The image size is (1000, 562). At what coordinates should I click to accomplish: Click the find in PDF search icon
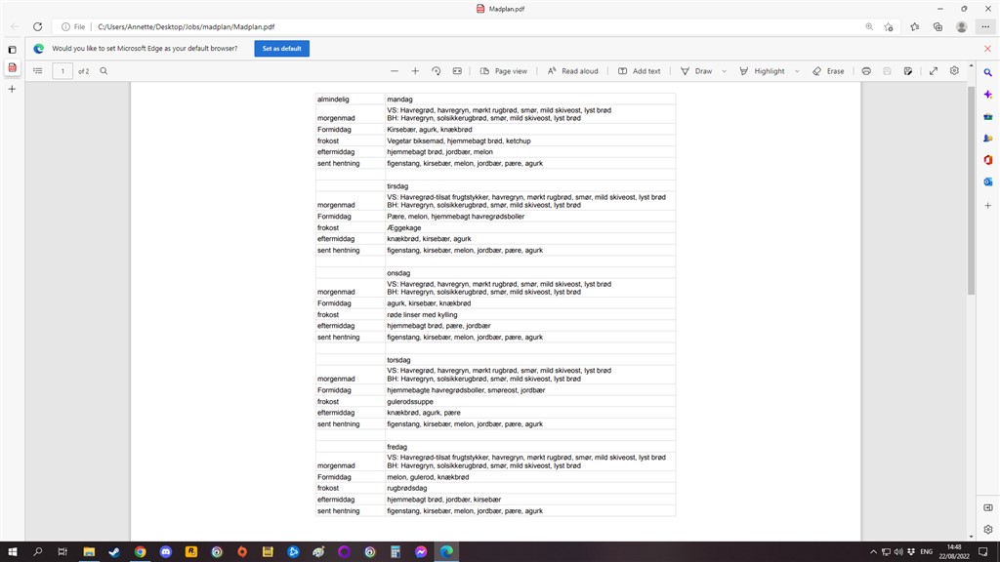pyautogui.click(x=104, y=71)
